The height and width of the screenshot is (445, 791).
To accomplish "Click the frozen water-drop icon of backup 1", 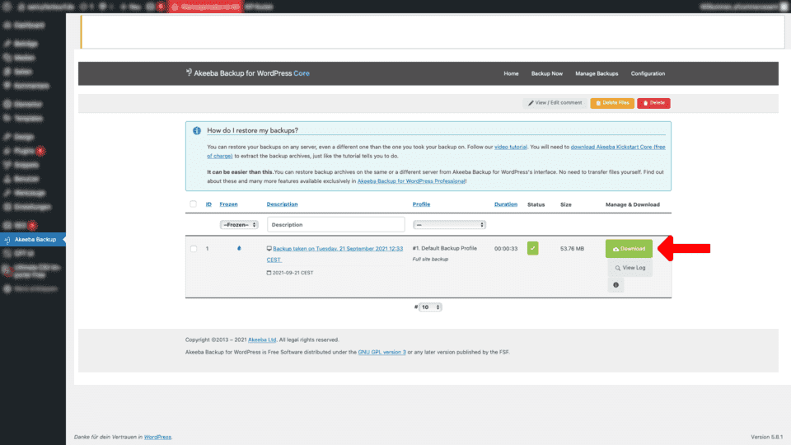I will (x=239, y=248).
